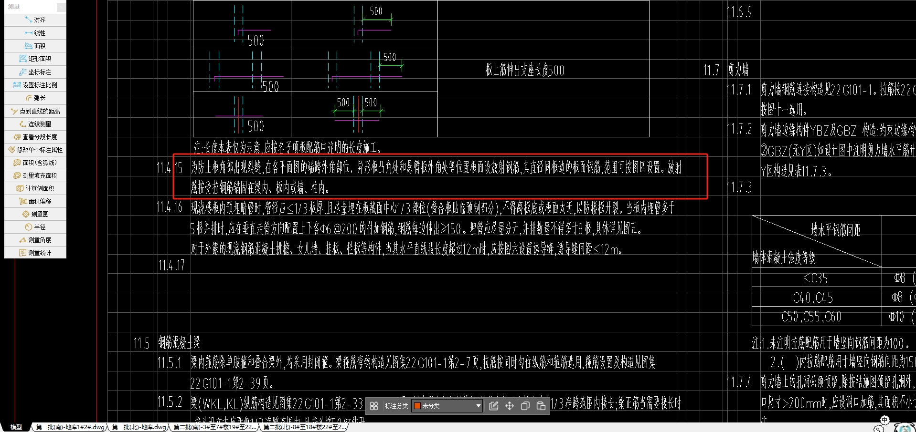Click drawing text 板上筋伸出支座长度500

point(525,71)
